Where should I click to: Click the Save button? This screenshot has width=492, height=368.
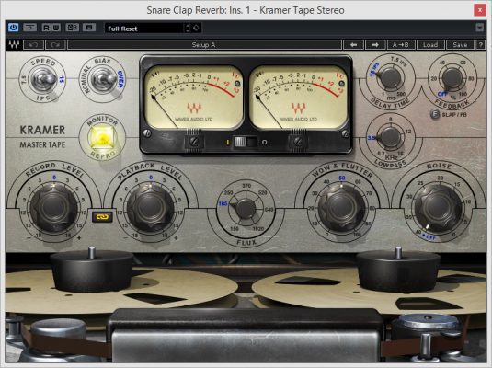[x=460, y=44]
